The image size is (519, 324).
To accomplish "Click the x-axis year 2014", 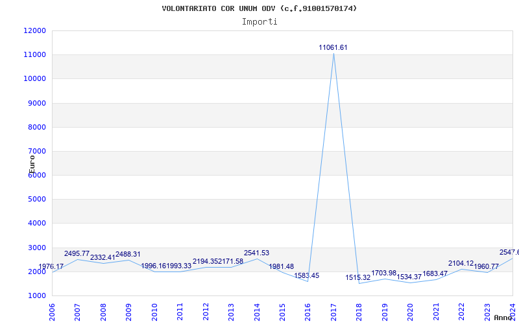I will (257, 312).
